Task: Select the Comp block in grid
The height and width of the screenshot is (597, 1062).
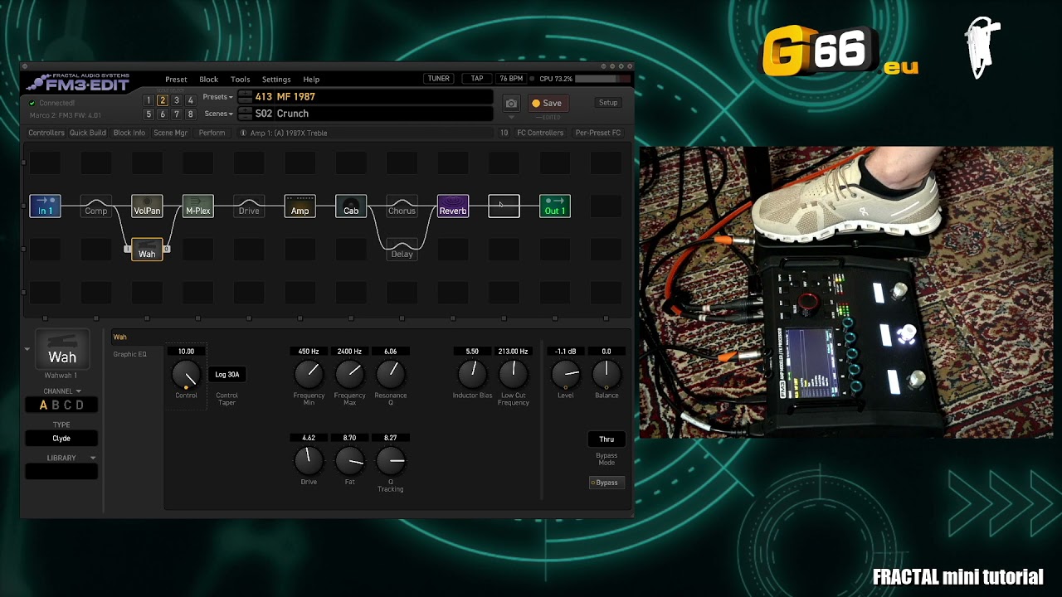Action: tap(96, 206)
